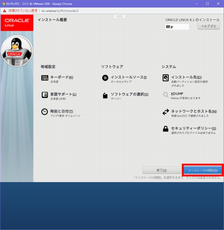Click the ローカルメディア status text
The image size is (224, 230).
point(121,82)
